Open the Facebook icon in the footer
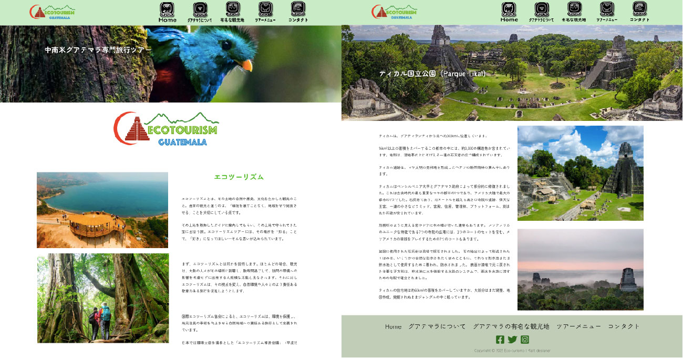This screenshot has height=358, width=683. pos(500,340)
